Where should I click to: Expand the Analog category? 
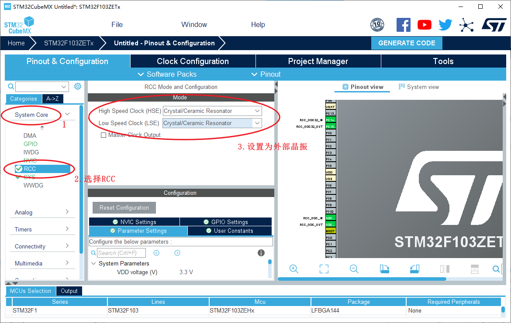[67, 212]
